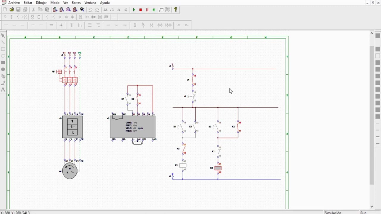381x214 pixels.
Task: Open the Ayuda menu
Action: pos(105,3)
